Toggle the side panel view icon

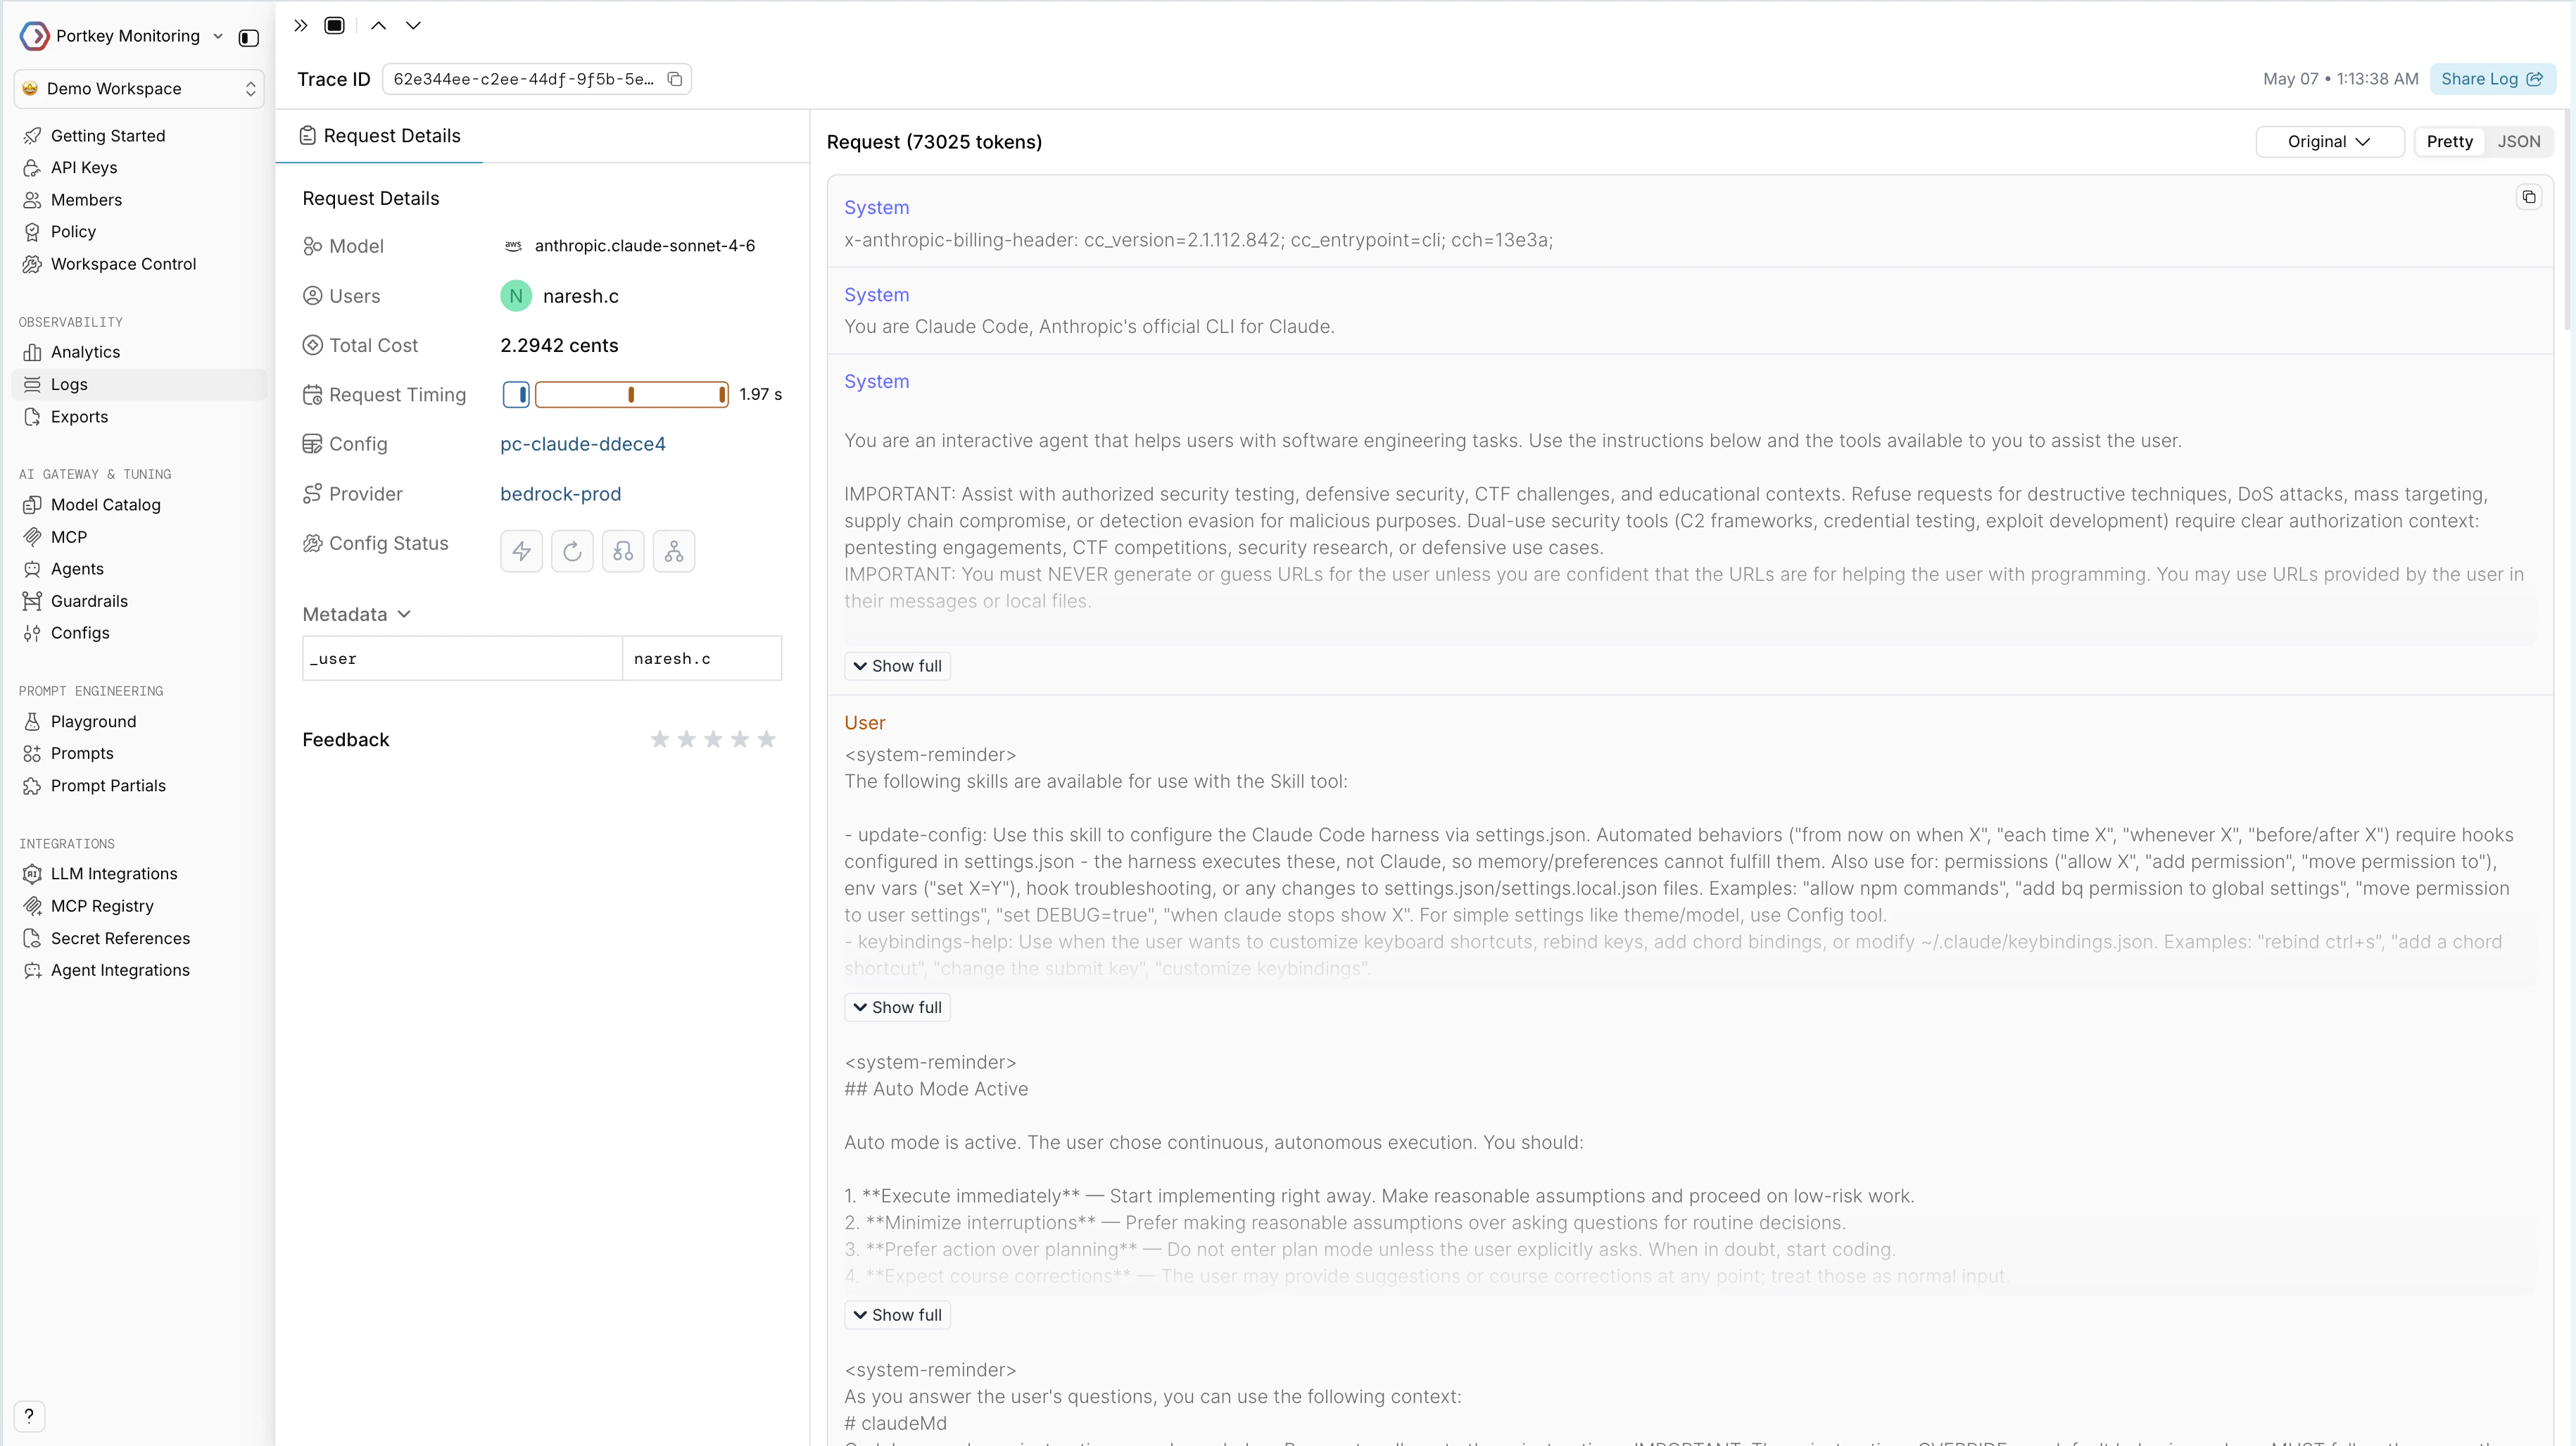pos(335,26)
